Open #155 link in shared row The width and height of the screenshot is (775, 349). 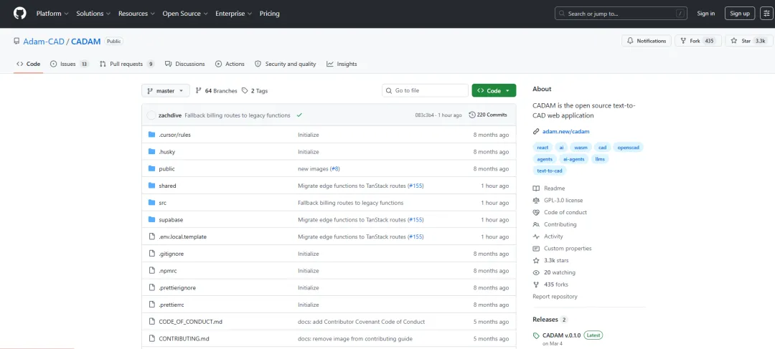tap(415, 186)
